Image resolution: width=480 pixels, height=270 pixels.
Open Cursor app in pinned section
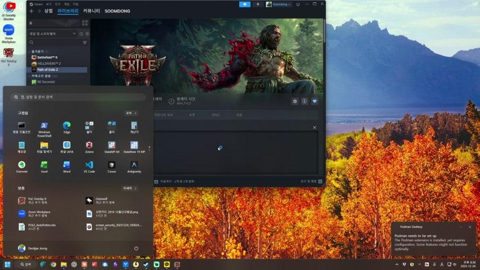click(x=111, y=166)
